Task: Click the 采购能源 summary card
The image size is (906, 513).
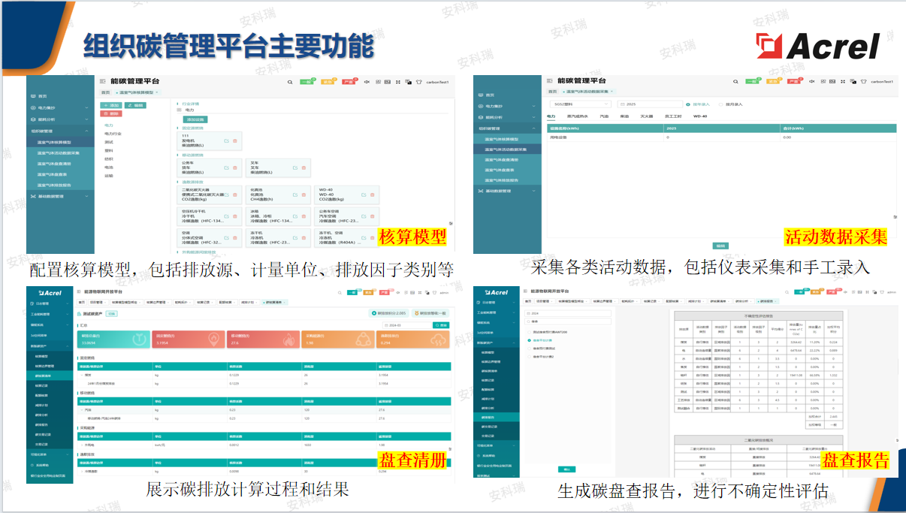Action: click(338, 339)
